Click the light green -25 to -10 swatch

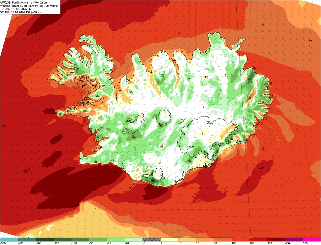pos(116,240)
